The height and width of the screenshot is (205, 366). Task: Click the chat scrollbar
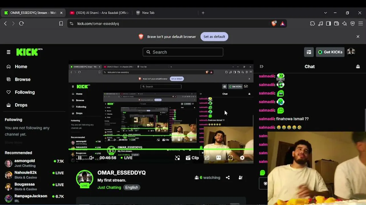365,120
